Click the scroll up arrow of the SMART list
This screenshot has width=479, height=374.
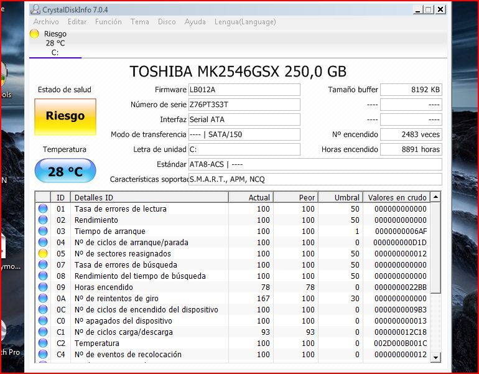[x=435, y=197]
